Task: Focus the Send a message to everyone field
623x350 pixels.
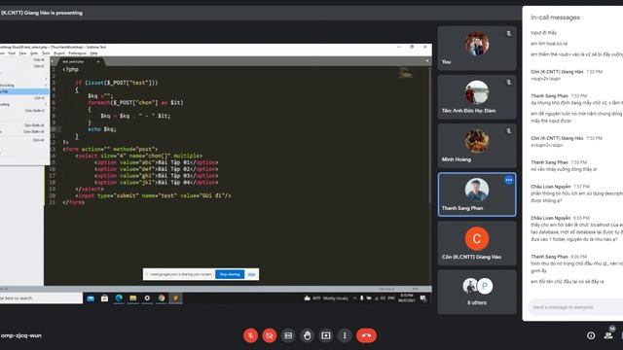Action: (575, 307)
